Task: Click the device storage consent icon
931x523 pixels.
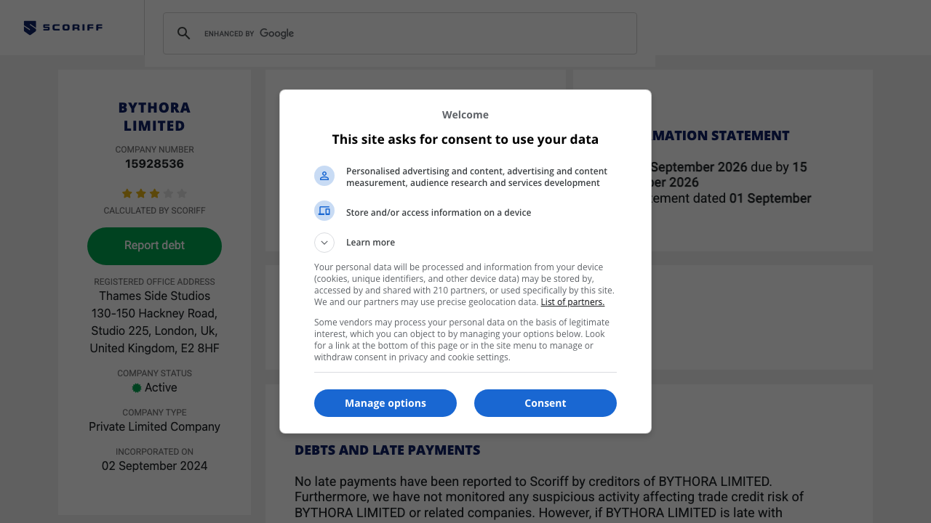Action: (324, 211)
